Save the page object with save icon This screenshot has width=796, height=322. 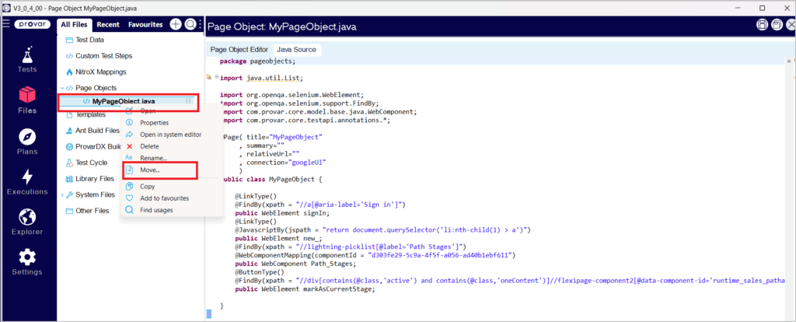click(763, 26)
